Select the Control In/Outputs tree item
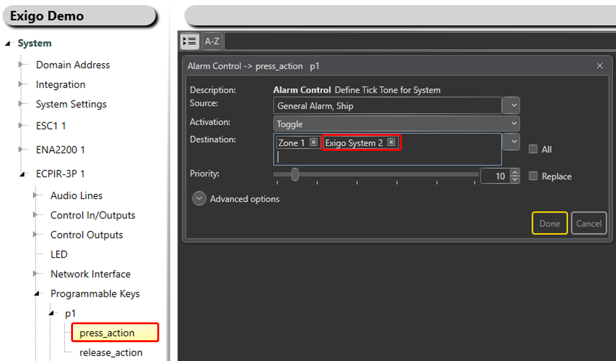The width and height of the screenshot is (616, 361). click(x=93, y=215)
